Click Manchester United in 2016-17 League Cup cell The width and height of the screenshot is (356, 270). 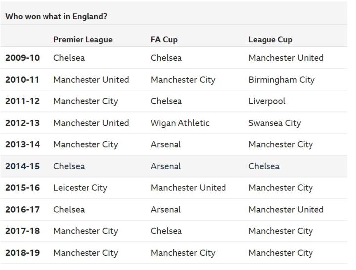(x=286, y=210)
